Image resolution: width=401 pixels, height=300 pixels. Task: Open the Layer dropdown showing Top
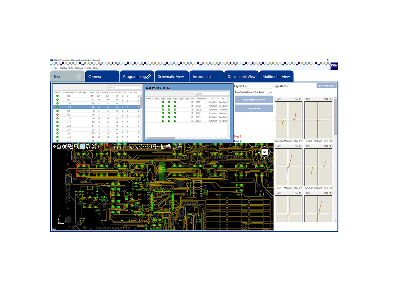click(257, 86)
